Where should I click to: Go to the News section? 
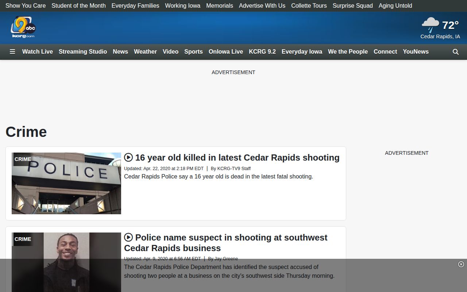(x=120, y=52)
